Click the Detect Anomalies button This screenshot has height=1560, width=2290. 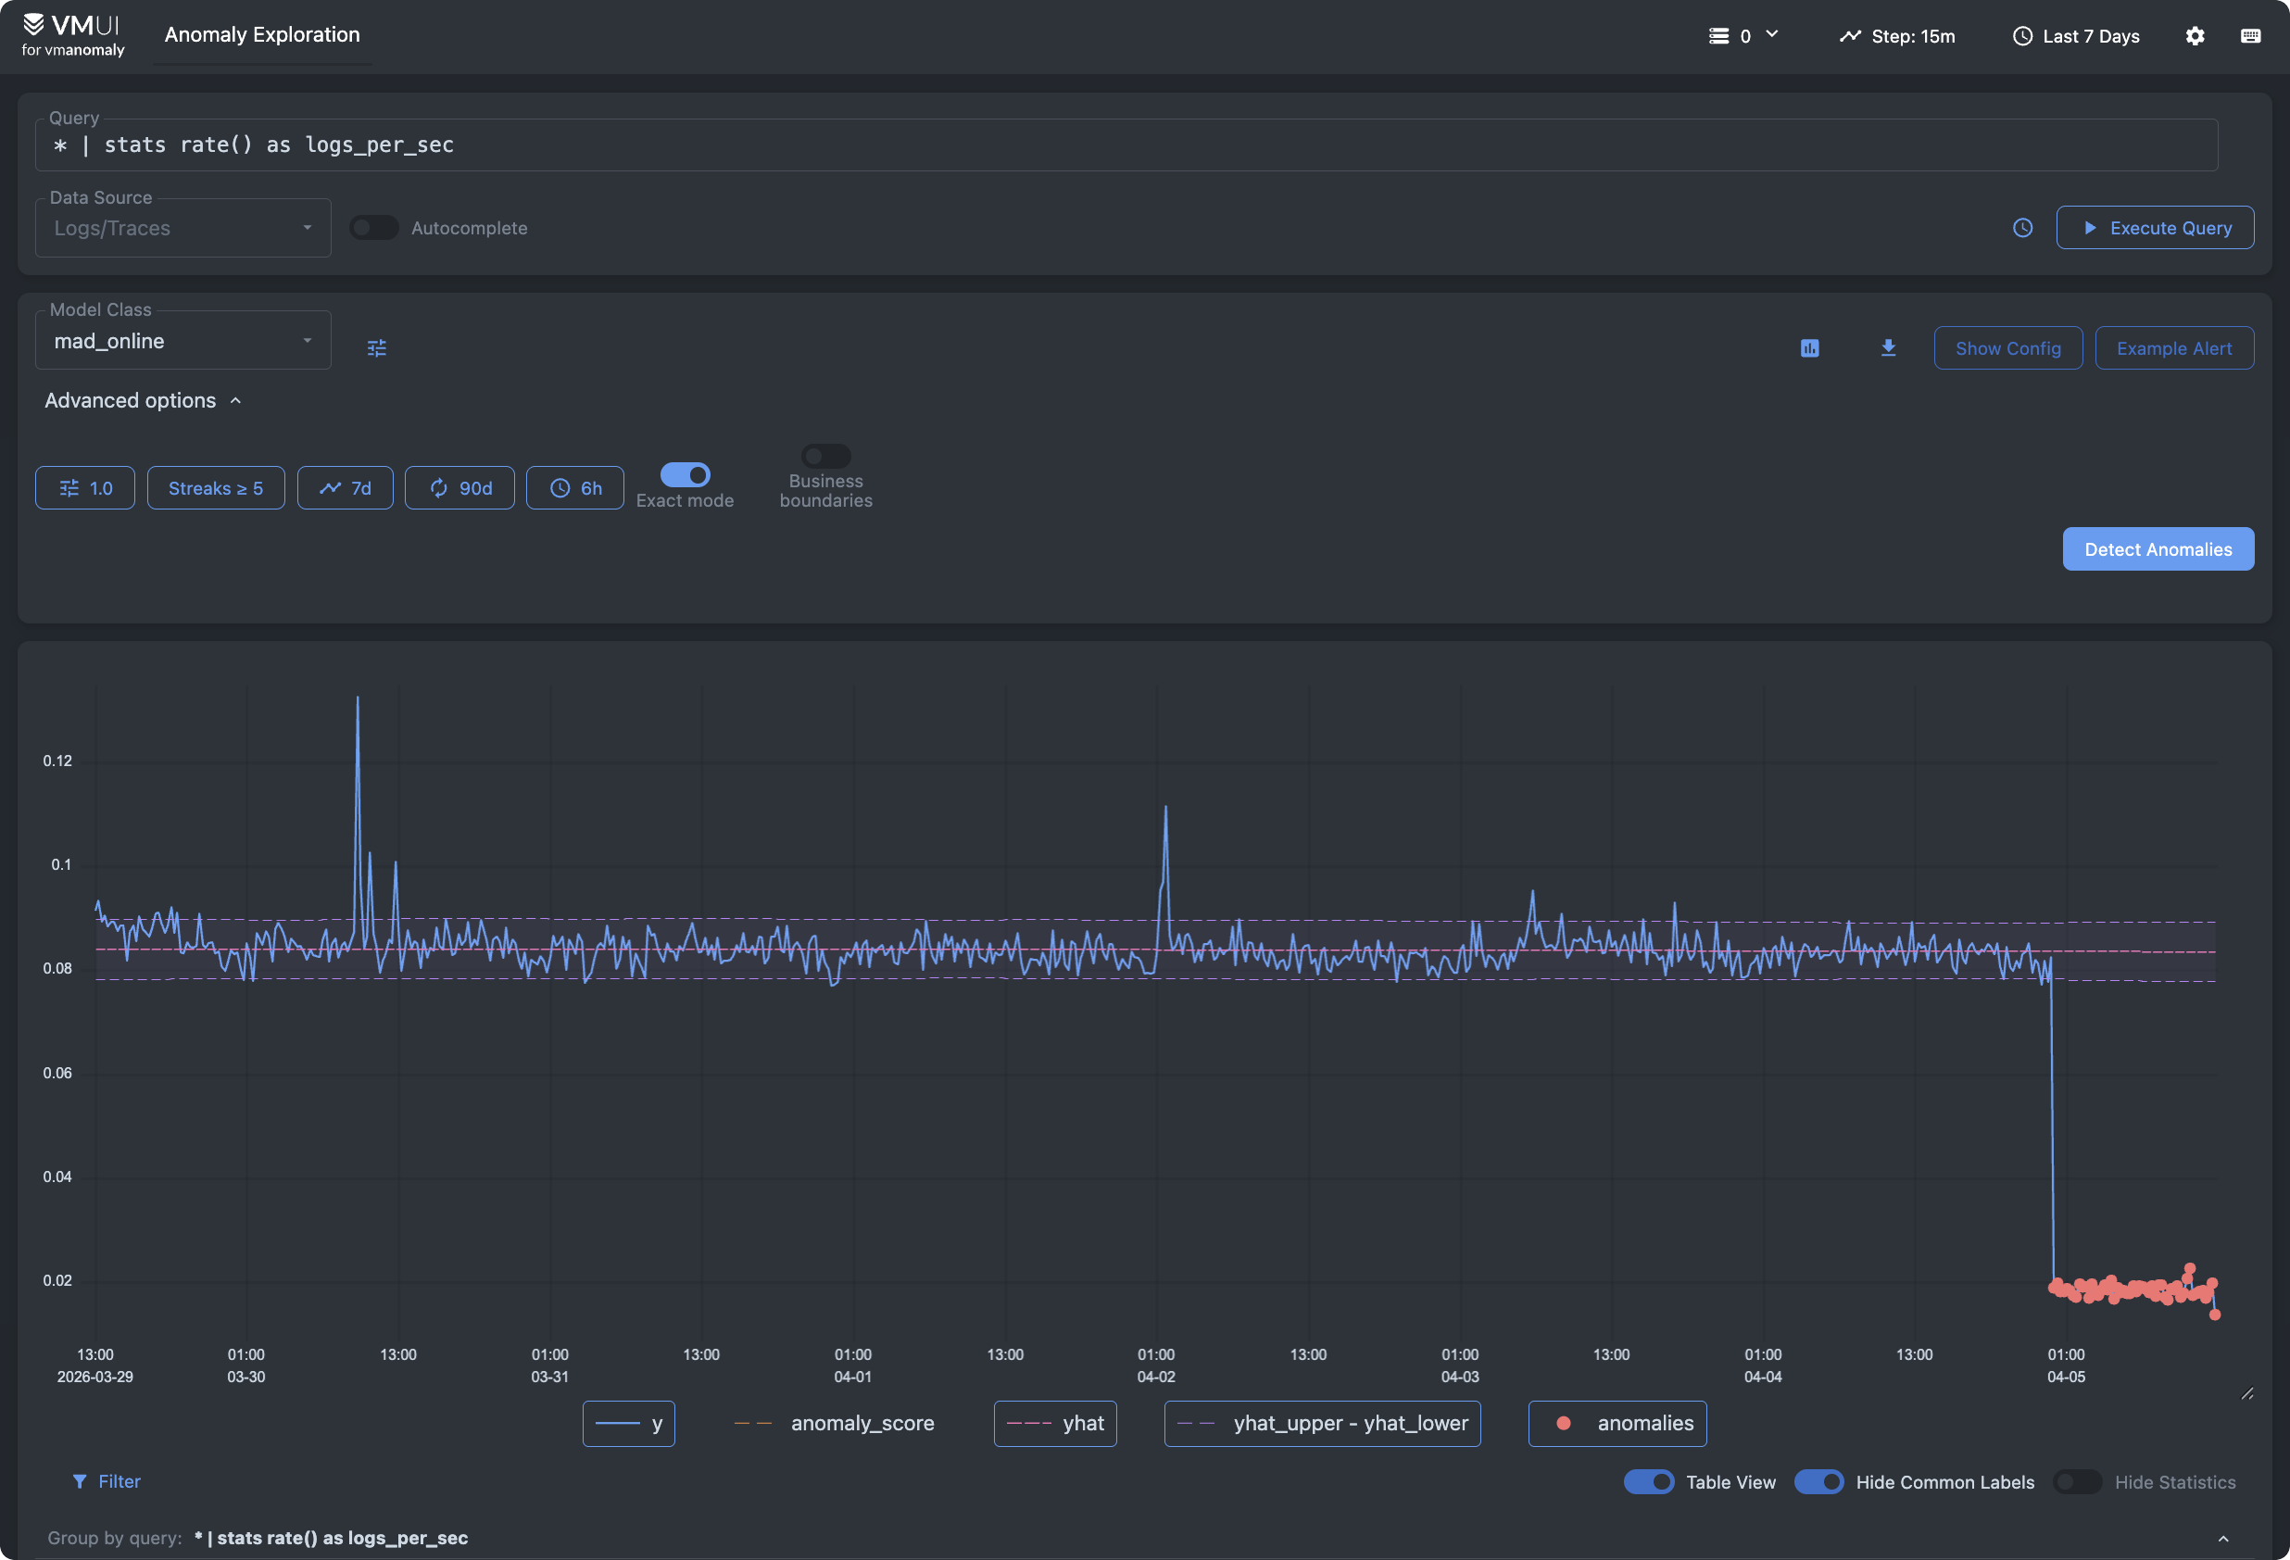point(2158,549)
